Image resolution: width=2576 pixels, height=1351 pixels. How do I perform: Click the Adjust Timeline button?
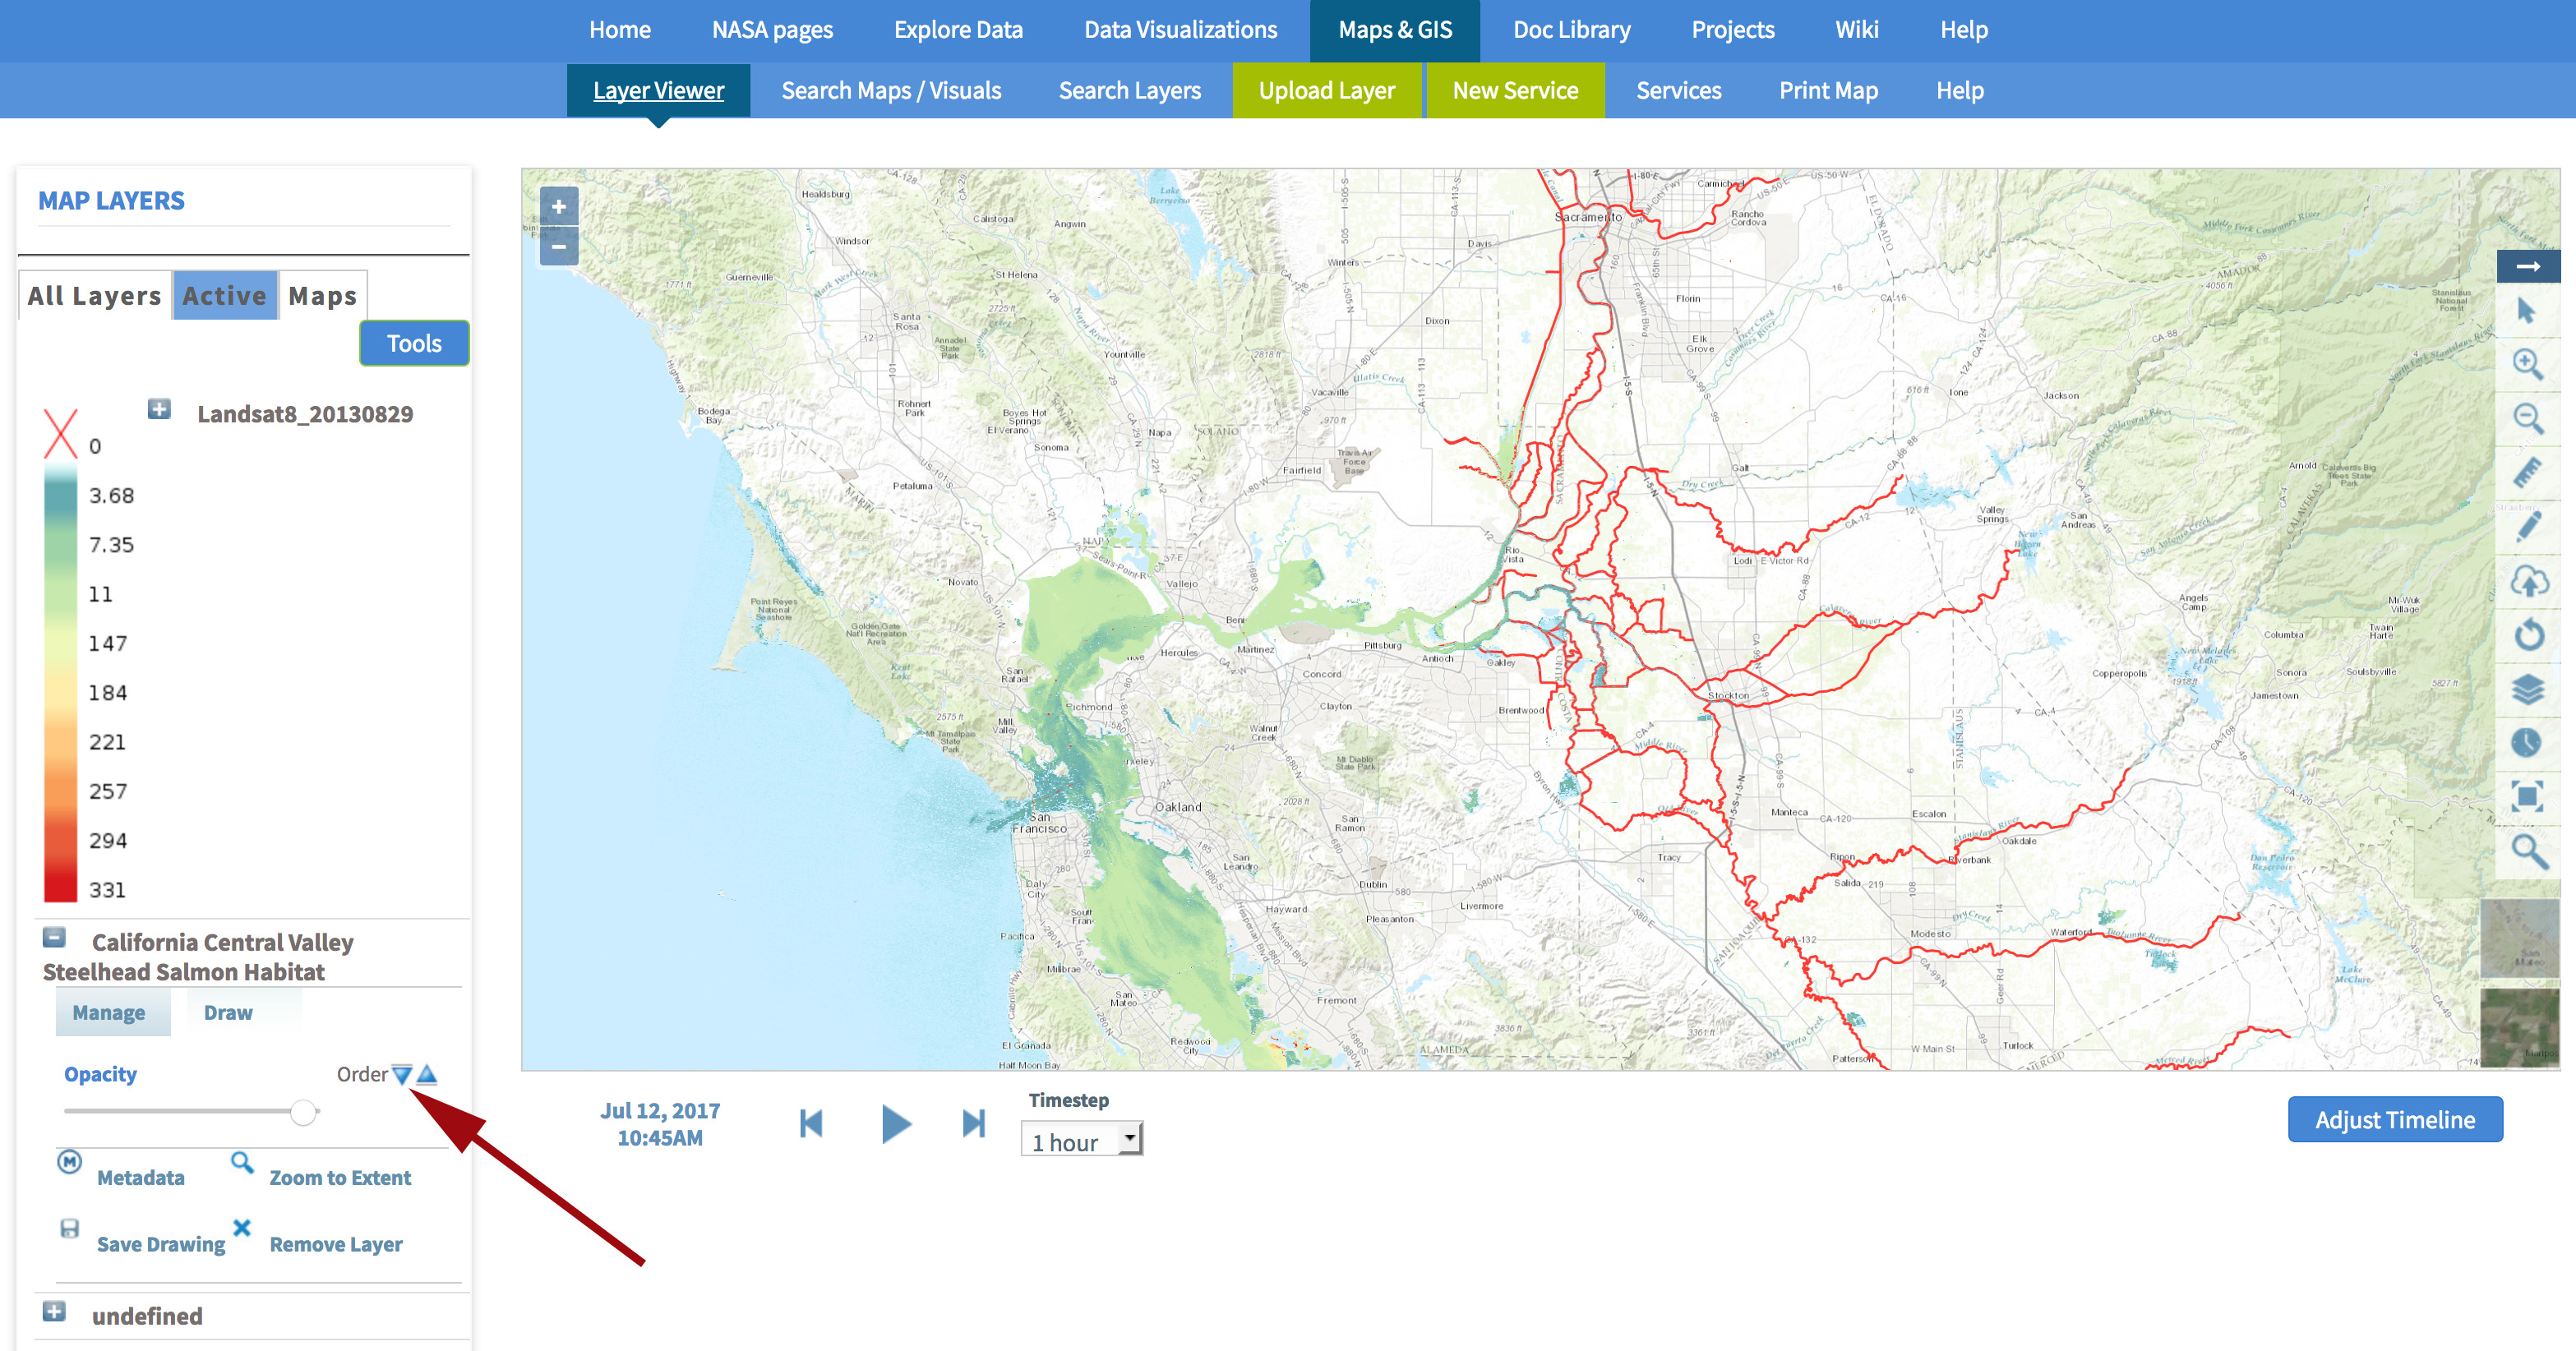(x=2394, y=1119)
